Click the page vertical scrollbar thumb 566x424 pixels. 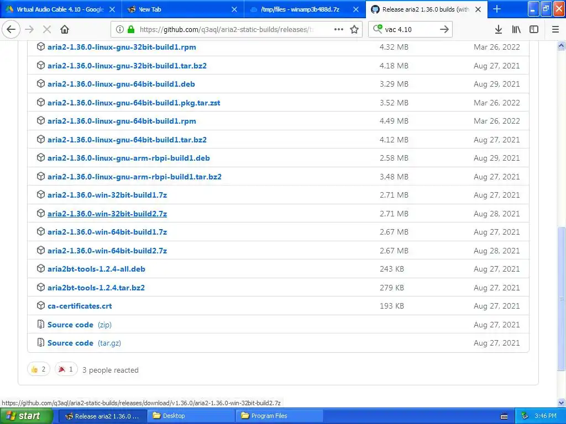(562, 298)
